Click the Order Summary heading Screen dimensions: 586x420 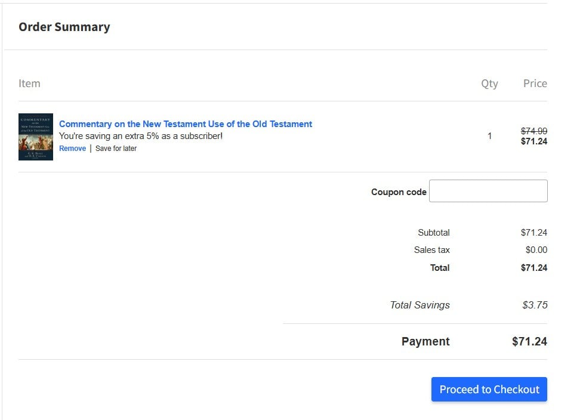click(64, 27)
